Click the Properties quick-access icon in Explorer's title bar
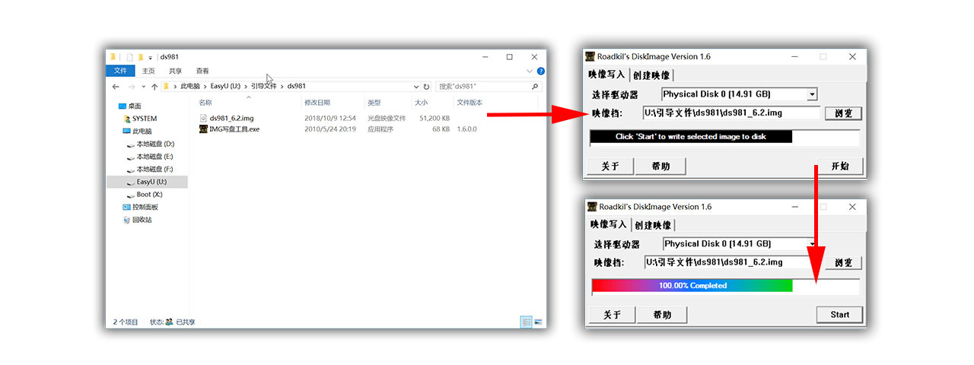 (130, 57)
